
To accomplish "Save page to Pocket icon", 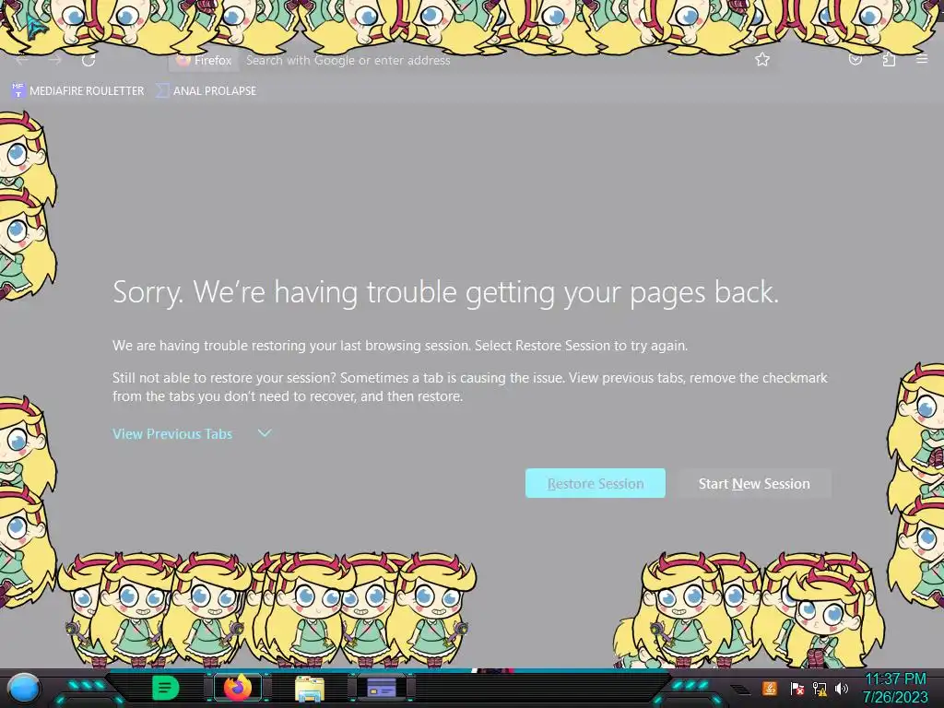I will (855, 60).
